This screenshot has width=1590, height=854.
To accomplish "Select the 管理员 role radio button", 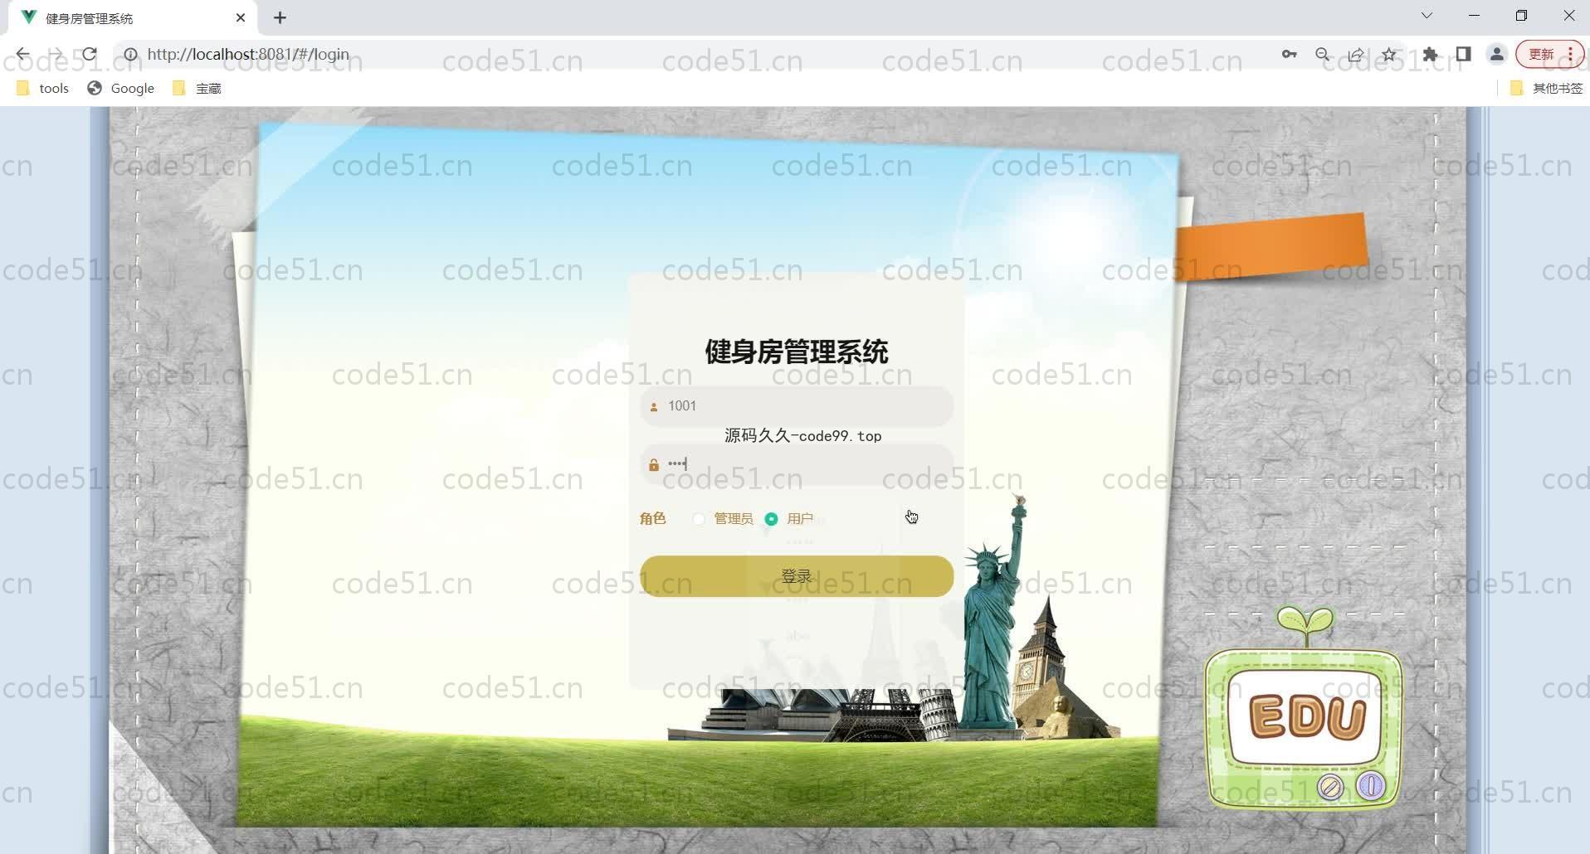I will [699, 519].
